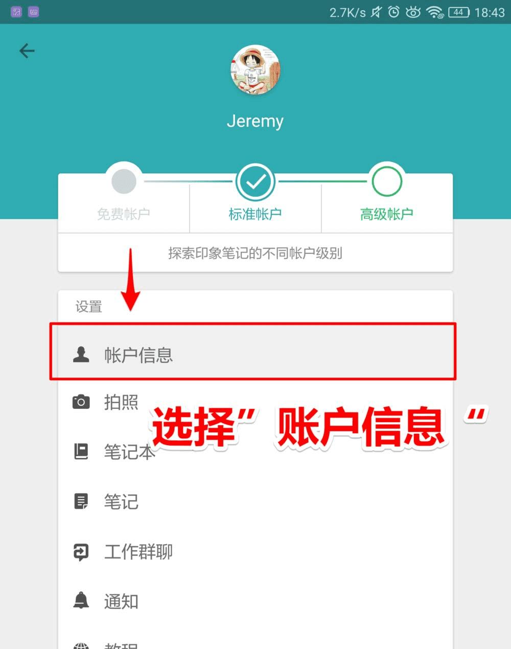Screen dimensions: 511x649
Task: Click the notebook icon beside 笔记本
Action: tap(81, 451)
